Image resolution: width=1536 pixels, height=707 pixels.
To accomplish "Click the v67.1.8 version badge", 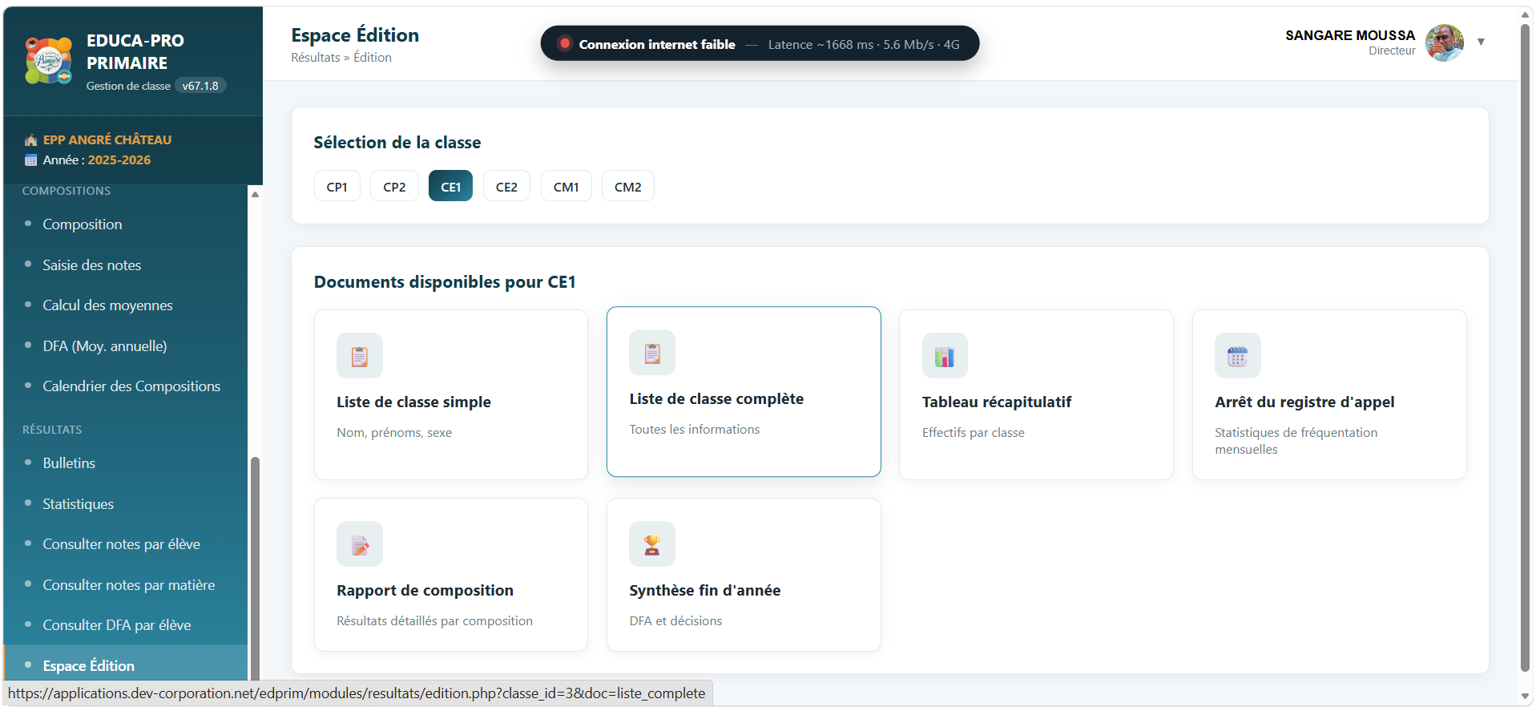I will pos(200,86).
